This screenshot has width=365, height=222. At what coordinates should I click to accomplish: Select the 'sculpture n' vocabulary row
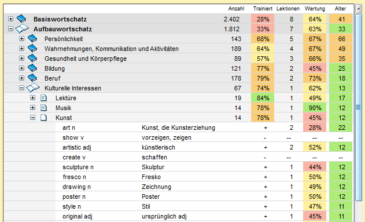[x=178, y=167]
